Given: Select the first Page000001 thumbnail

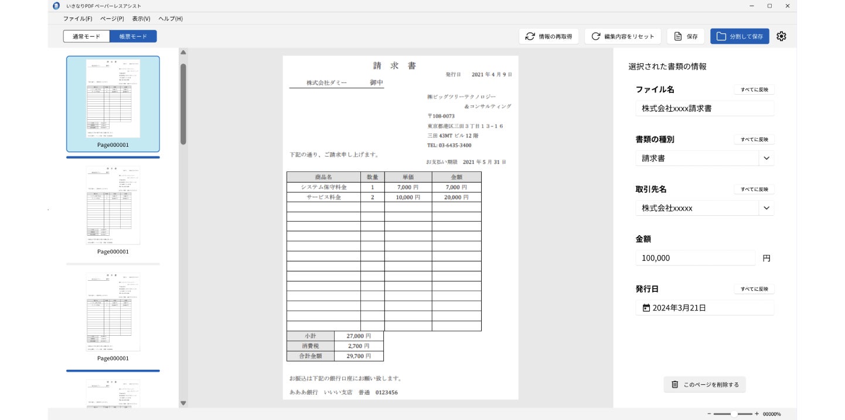Looking at the screenshot, I should 113,104.
